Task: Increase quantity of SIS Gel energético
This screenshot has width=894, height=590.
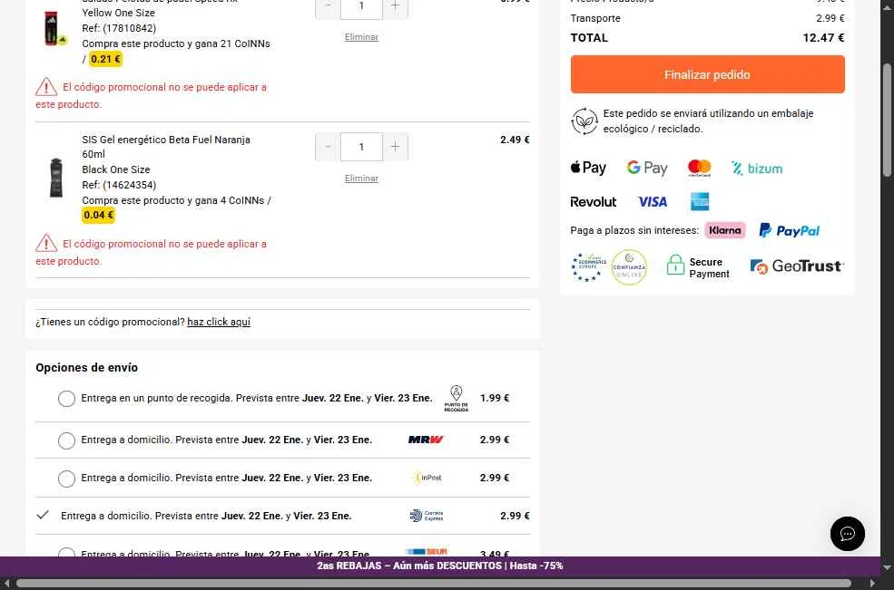Action: coord(395,147)
